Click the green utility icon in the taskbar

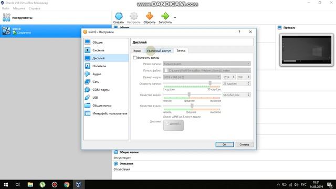pos(43,184)
